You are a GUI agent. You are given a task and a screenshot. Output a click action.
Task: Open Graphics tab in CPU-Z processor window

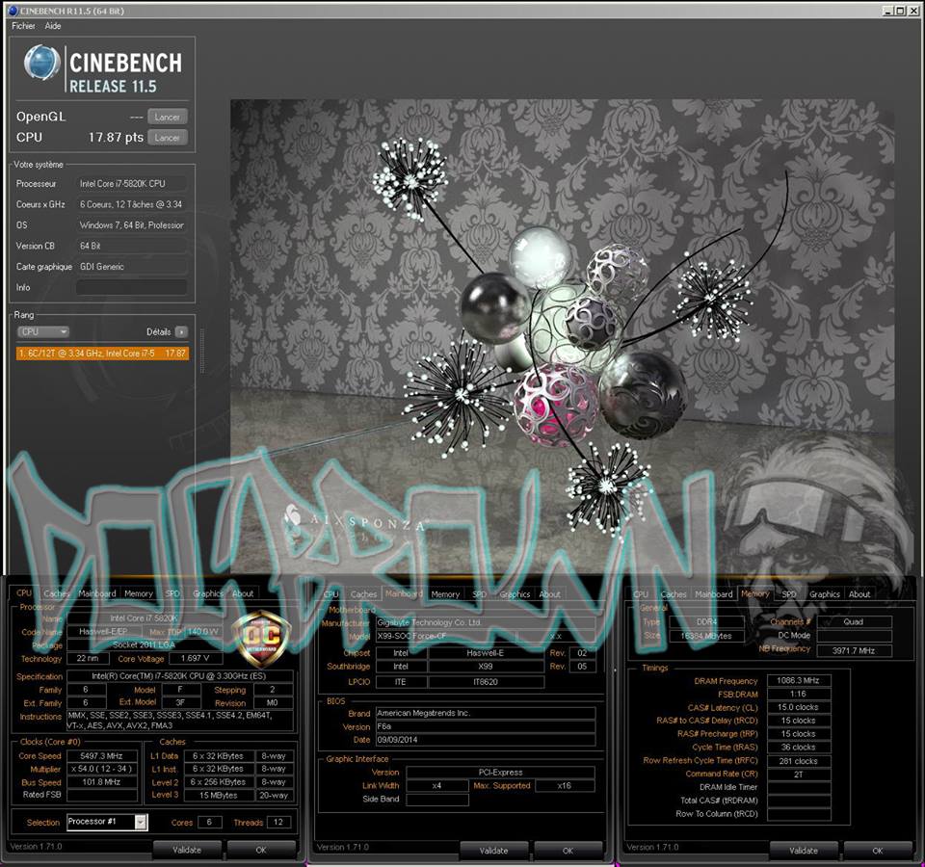click(208, 594)
